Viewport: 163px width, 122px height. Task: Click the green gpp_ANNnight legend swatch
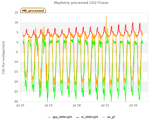click(49, 117)
